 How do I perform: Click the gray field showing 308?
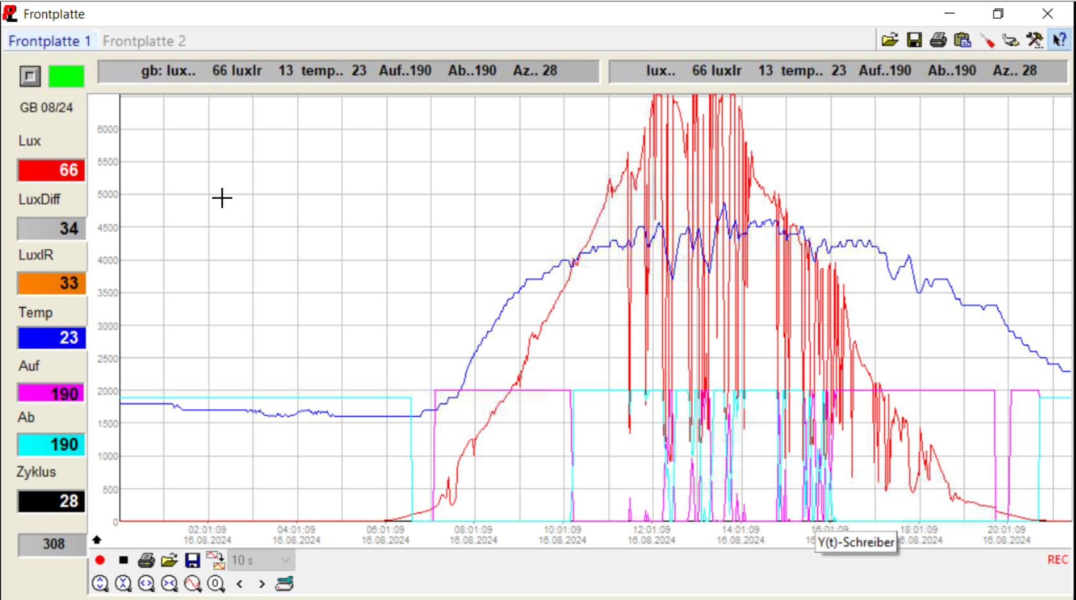pos(51,545)
